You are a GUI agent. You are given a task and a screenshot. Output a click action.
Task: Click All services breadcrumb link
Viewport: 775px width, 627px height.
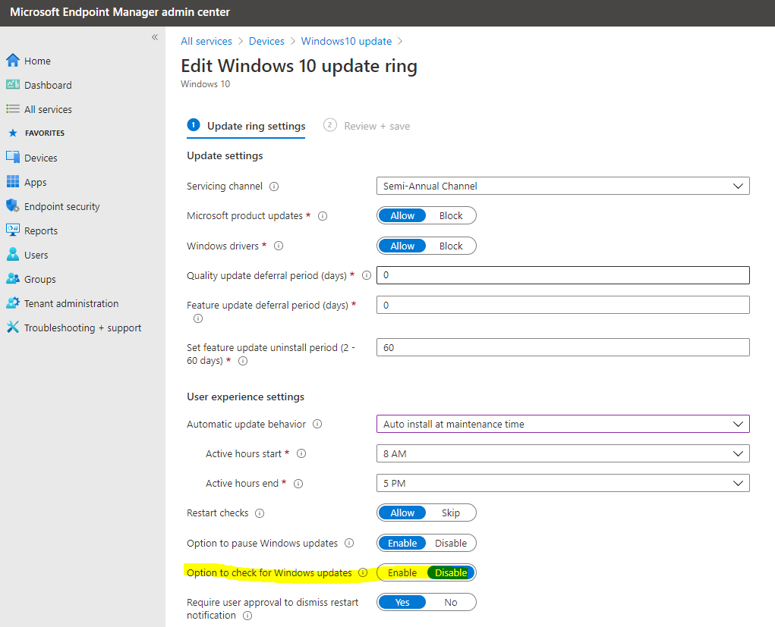tap(206, 41)
